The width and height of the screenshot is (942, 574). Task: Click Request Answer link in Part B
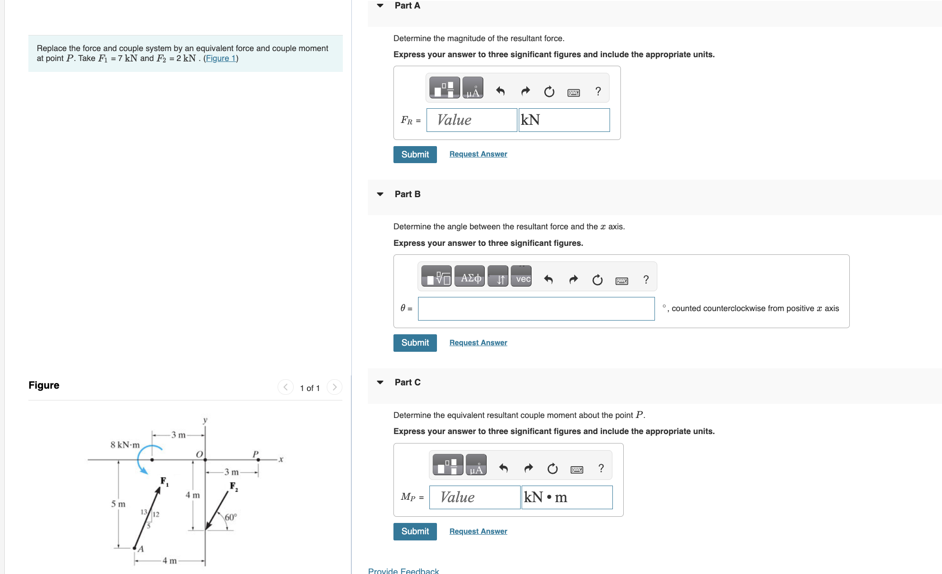(478, 342)
